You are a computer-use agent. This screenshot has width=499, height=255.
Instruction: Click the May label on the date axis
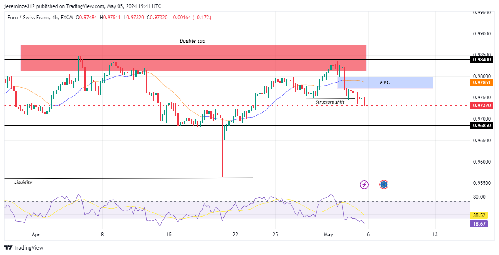click(x=329, y=235)
